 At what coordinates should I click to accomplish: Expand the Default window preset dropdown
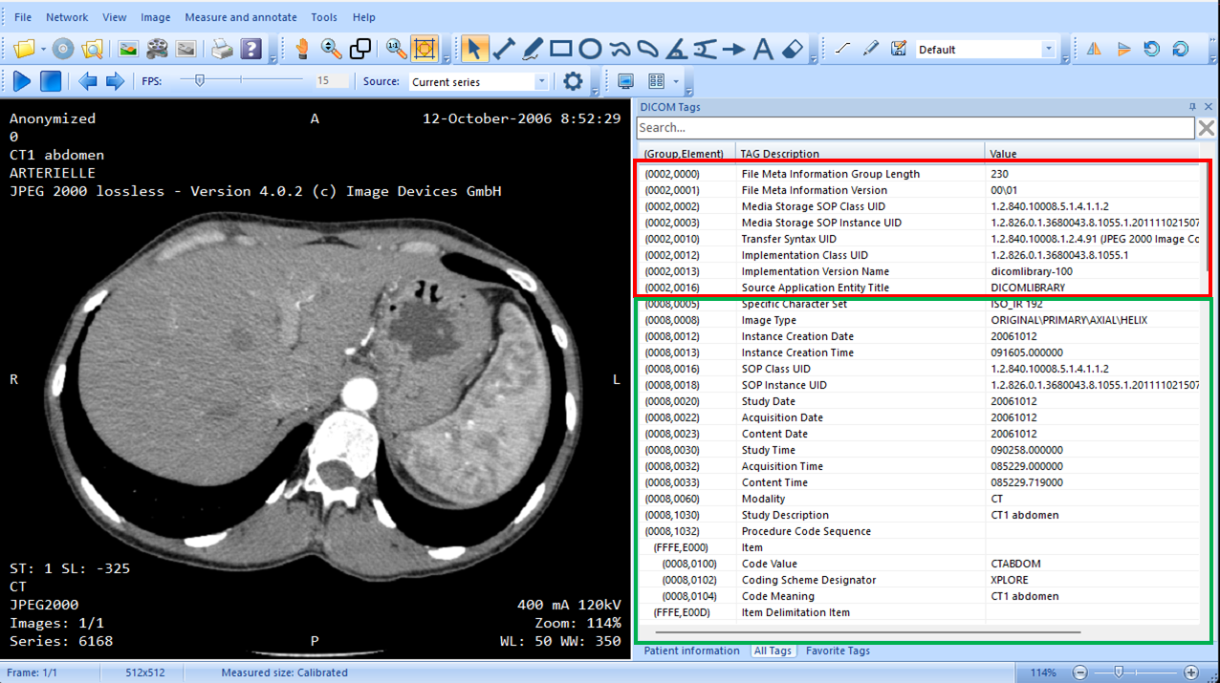coord(1048,50)
